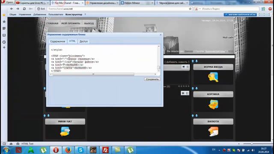
Task: Click the volume speaker icon in tray
Action: point(253,150)
